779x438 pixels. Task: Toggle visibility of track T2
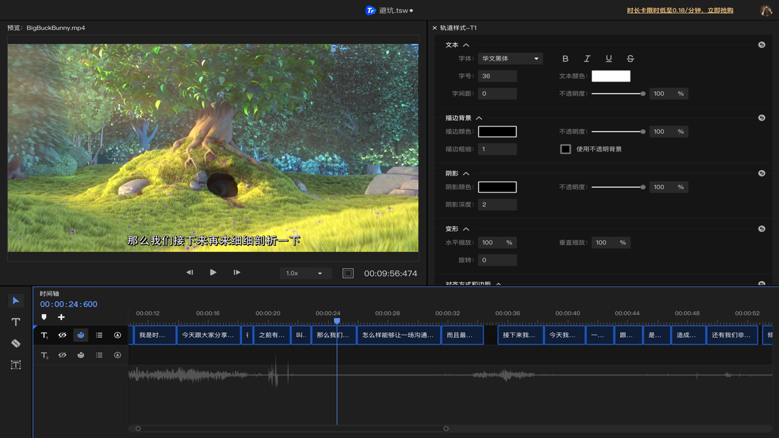coord(62,355)
